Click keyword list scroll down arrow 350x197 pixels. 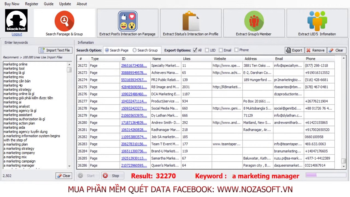click(69, 166)
